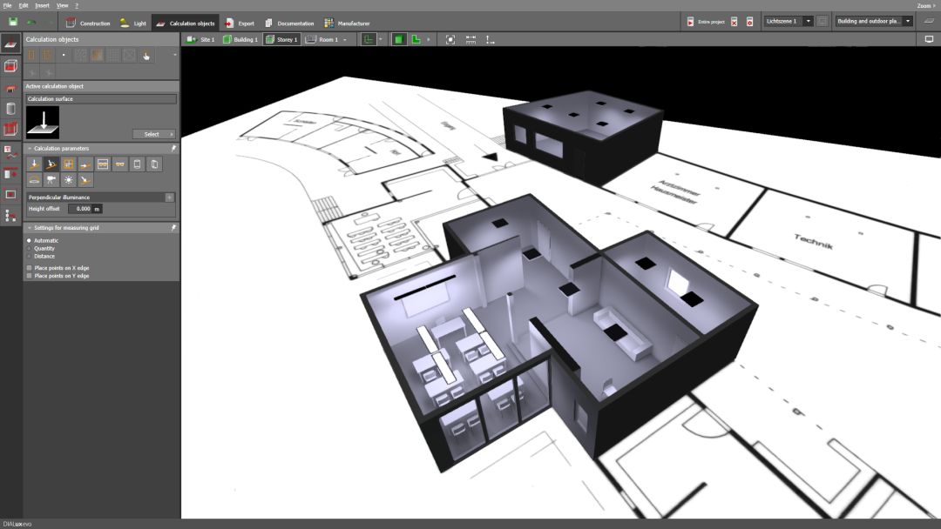Click the sun-shaped calculation parameter icon
The width and height of the screenshot is (941, 529).
click(68, 180)
